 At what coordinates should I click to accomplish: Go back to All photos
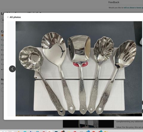click(x=15, y=17)
